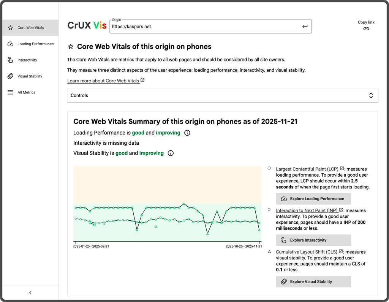Click the Core Web Vitals star sidebar icon
The height and width of the screenshot is (302, 389).
[x=10, y=28]
